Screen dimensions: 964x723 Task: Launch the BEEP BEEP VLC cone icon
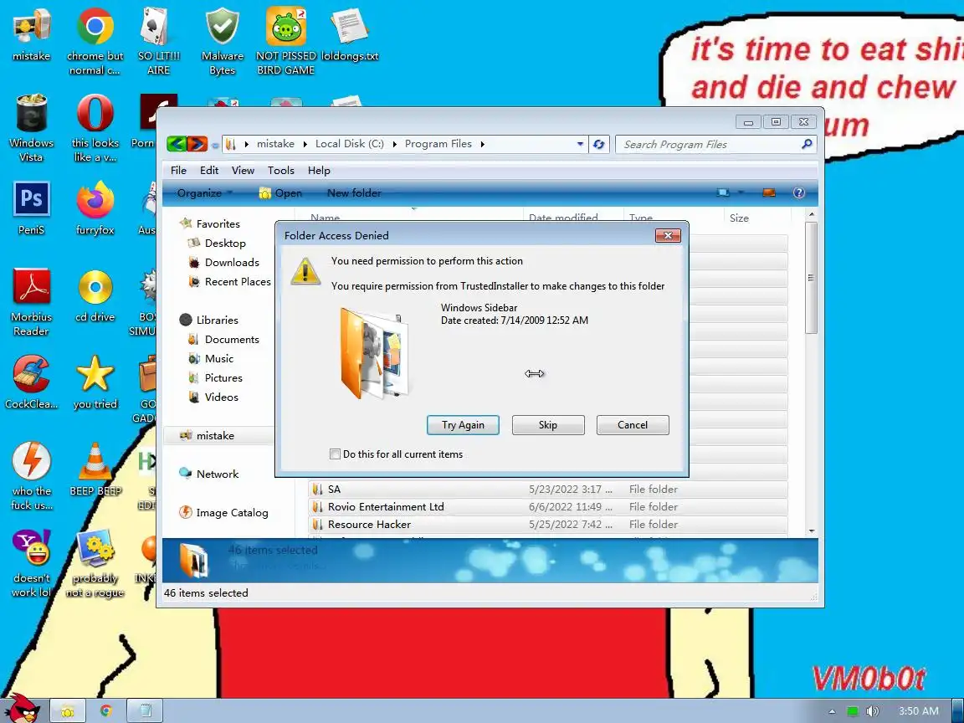click(x=95, y=469)
